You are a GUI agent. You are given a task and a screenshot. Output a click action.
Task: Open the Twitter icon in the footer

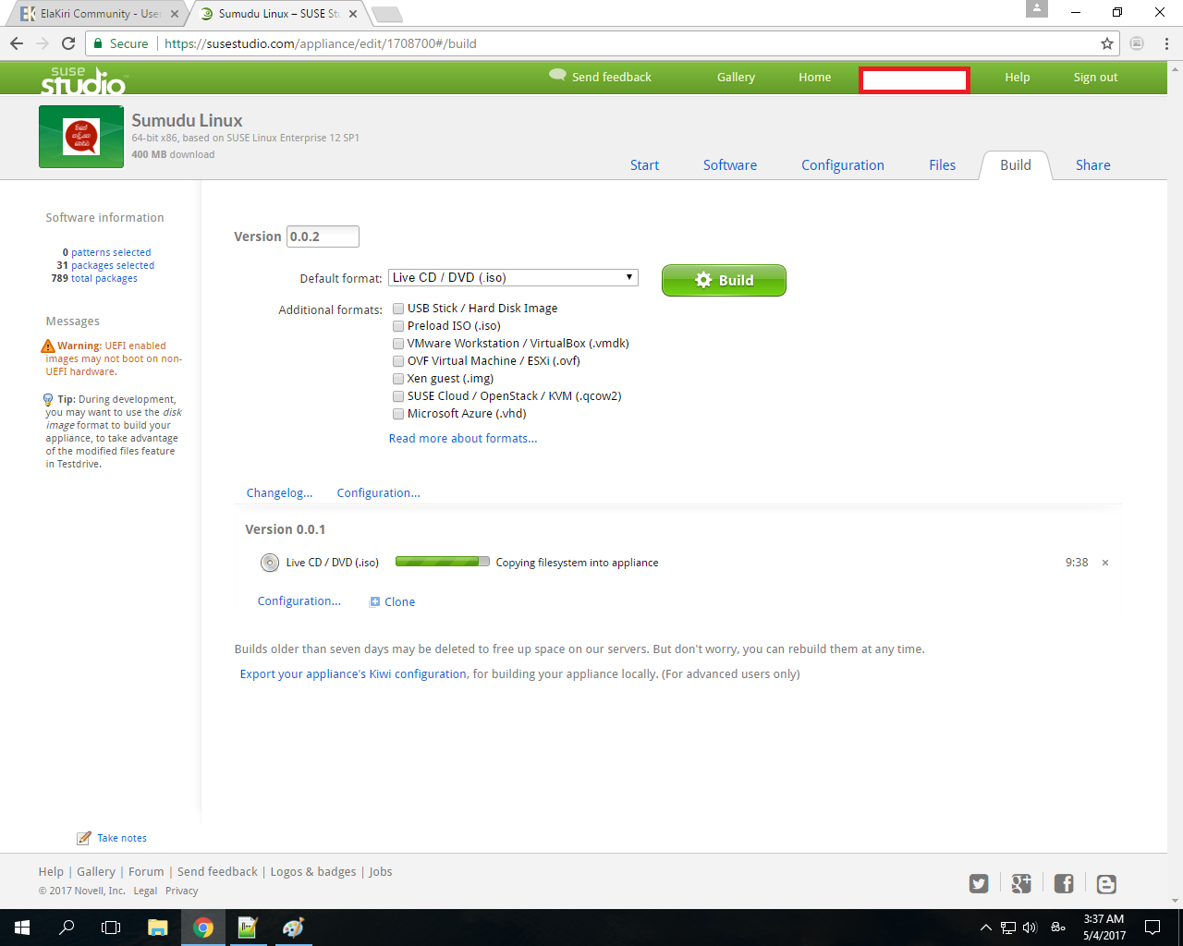(x=979, y=884)
